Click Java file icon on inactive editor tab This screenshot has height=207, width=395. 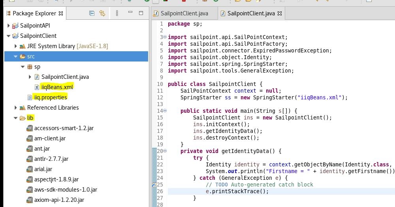[x=156, y=13]
